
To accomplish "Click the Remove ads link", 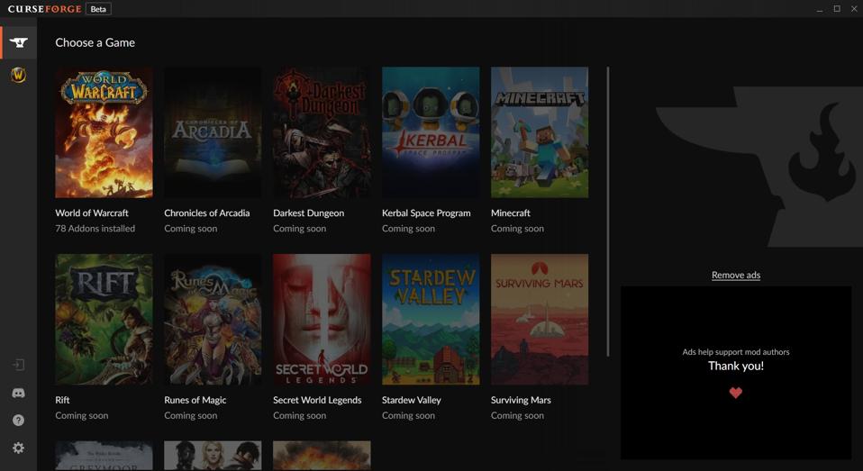I will [x=735, y=275].
